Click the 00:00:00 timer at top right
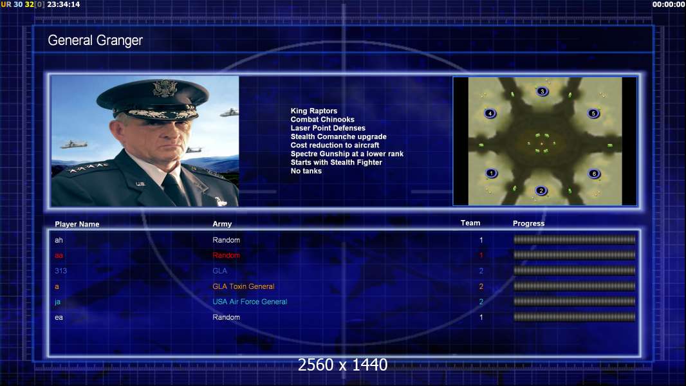This screenshot has width=686, height=386. tap(669, 5)
